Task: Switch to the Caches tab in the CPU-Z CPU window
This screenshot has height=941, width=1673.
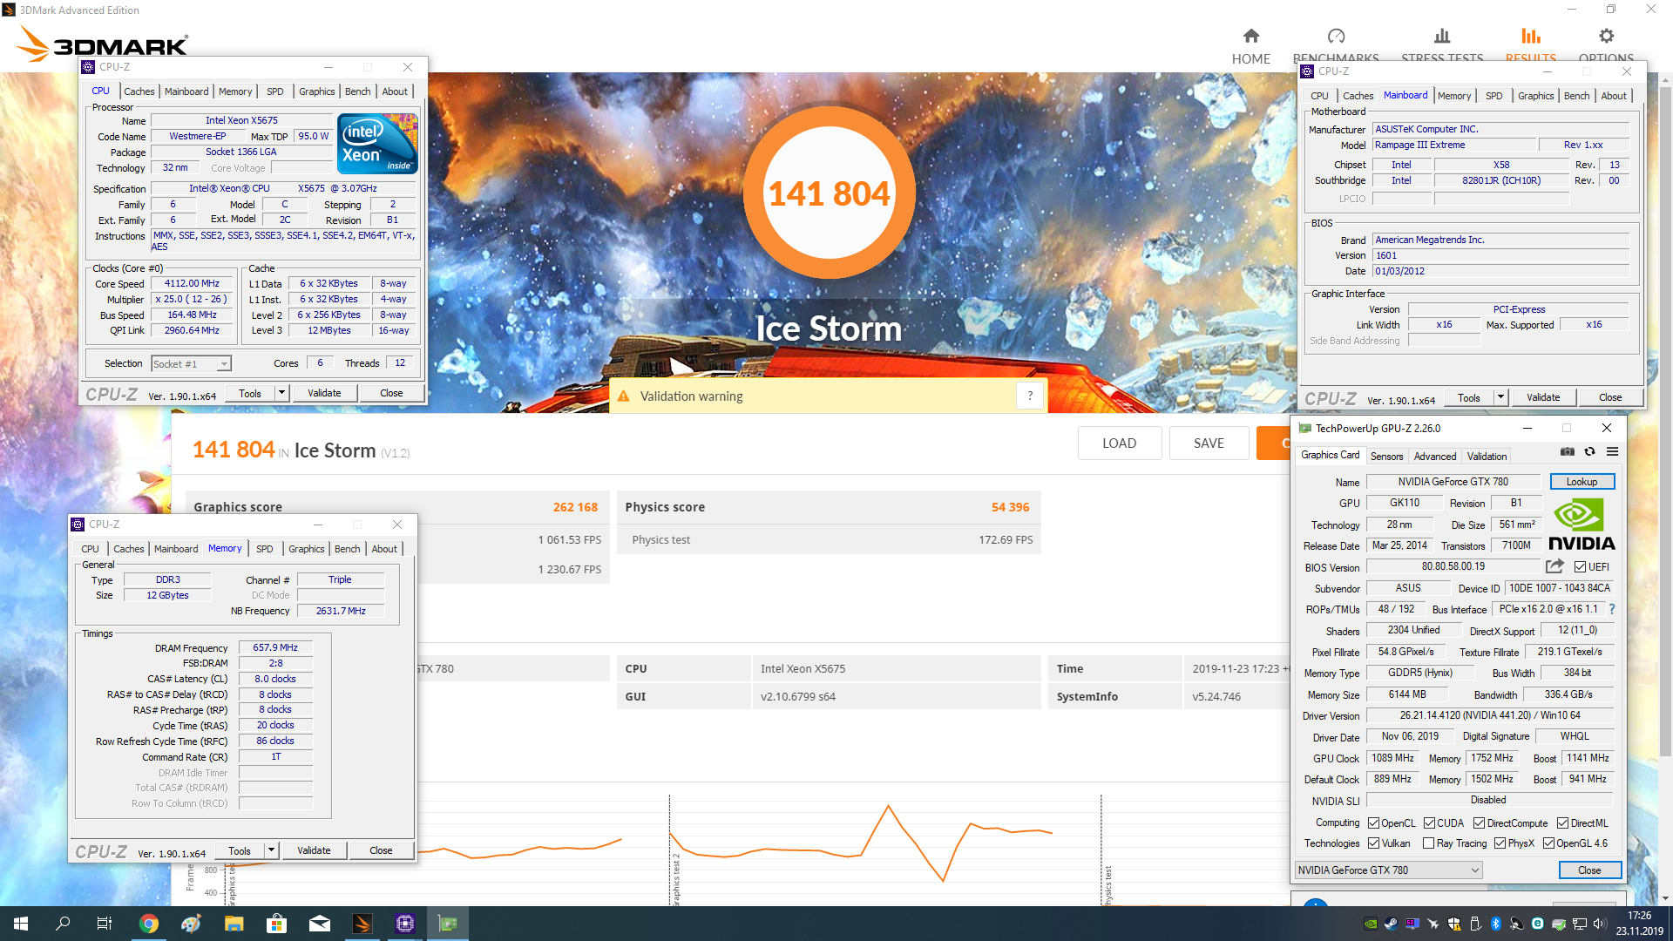Action: point(139,91)
